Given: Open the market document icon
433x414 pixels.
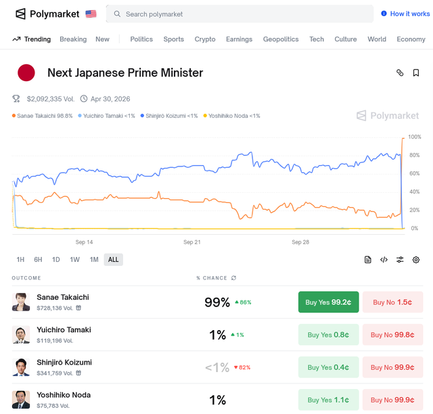Looking at the screenshot, I should 367,260.
